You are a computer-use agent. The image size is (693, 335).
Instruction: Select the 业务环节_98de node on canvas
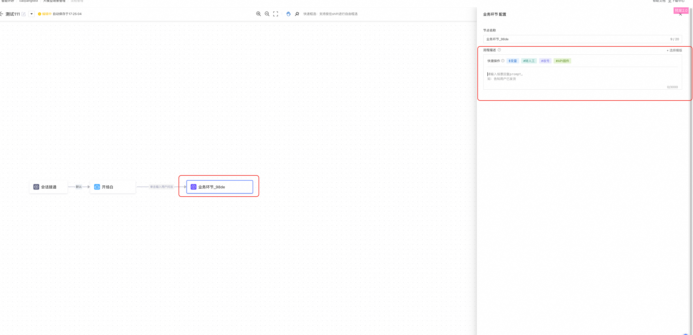tap(219, 187)
